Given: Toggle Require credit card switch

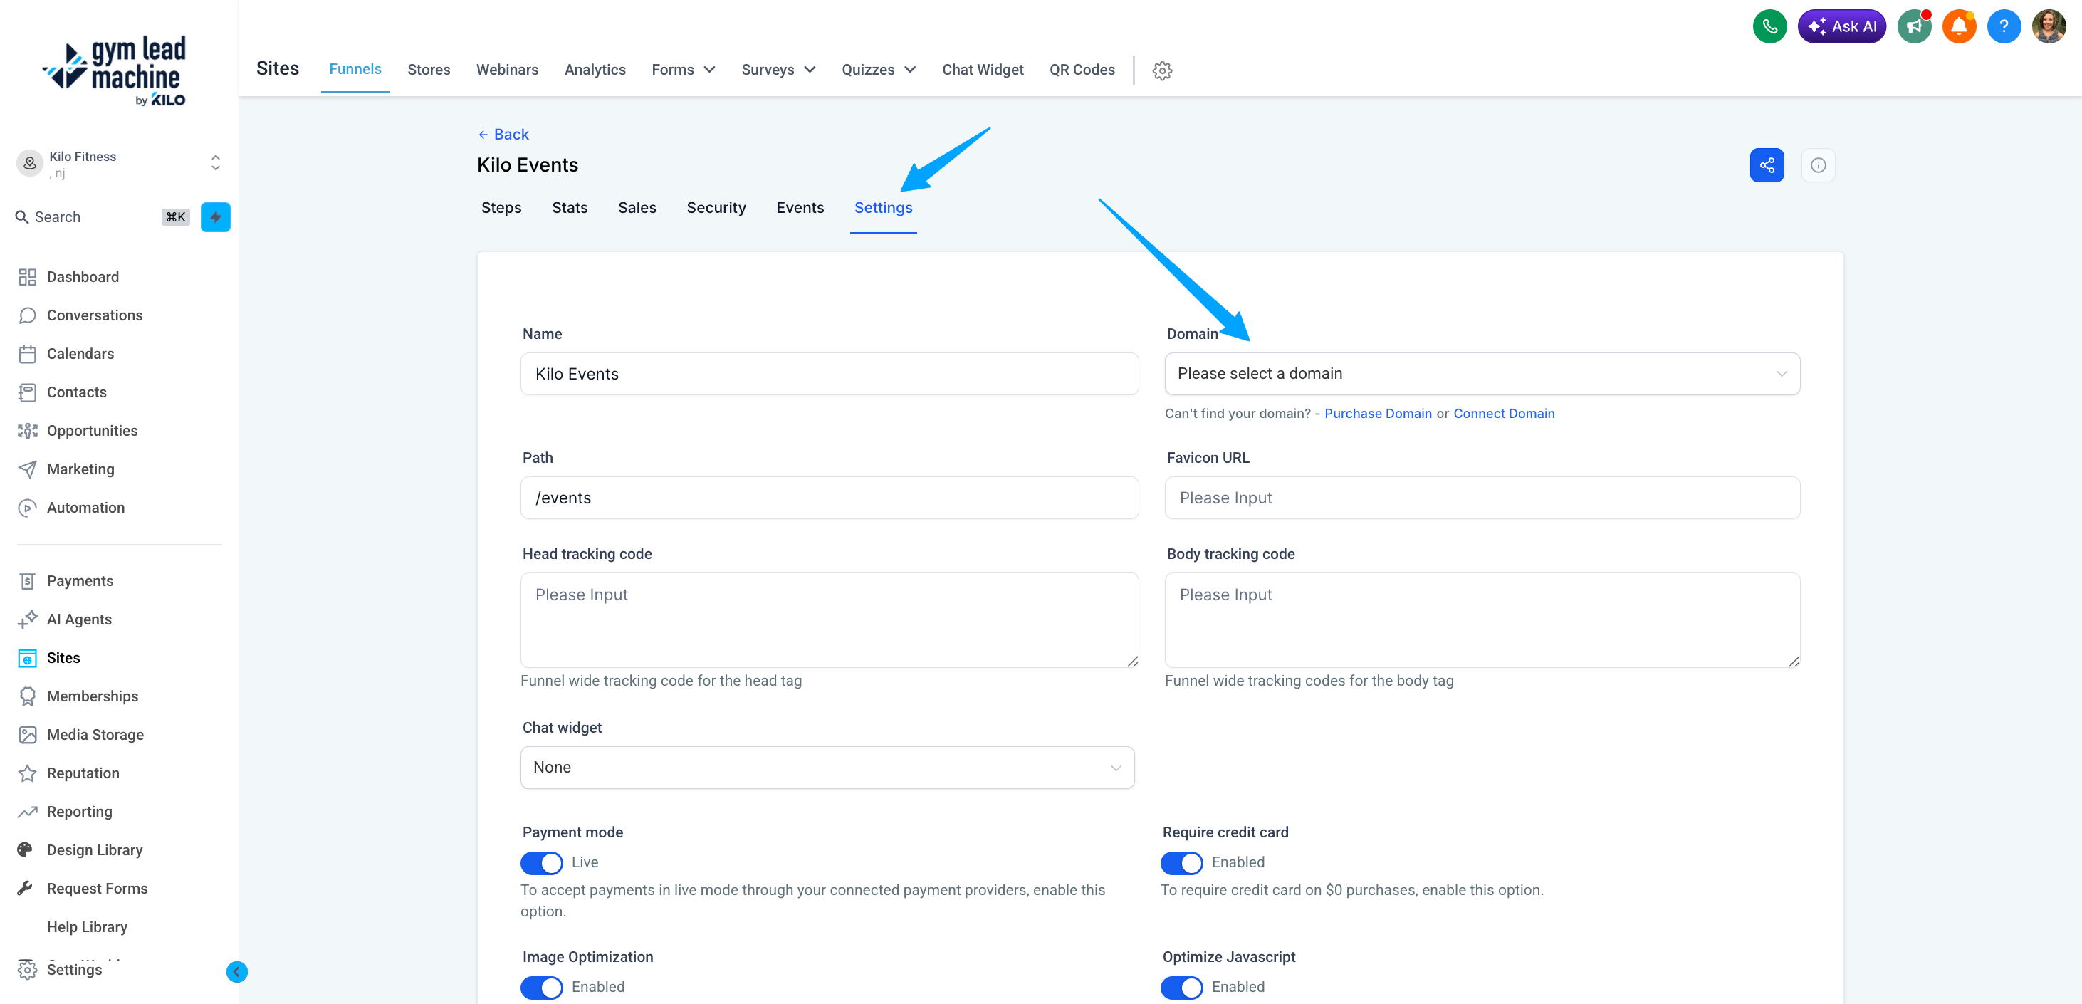Looking at the screenshot, I should pos(1181,862).
